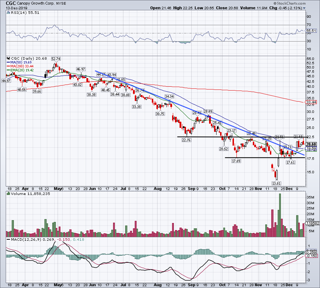Click the 40.56 low price label
This screenshot has height=288, width=320.
[x=22, y=90]
